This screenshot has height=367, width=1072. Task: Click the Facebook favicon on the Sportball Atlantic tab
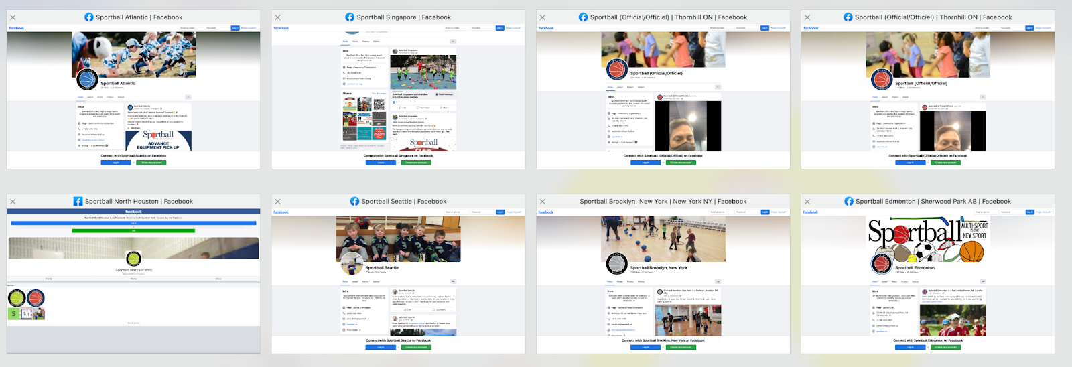coord(89,17)
